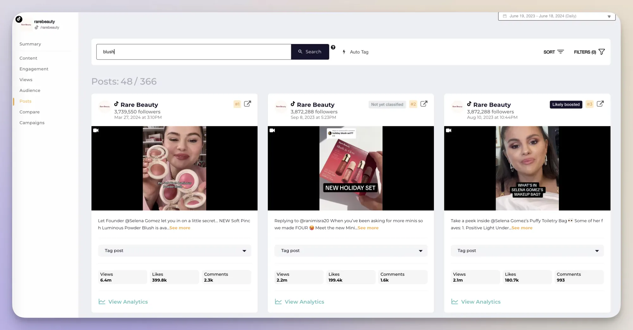
Task: Click the #3 rank badge
Action: [x=589, y=104]
